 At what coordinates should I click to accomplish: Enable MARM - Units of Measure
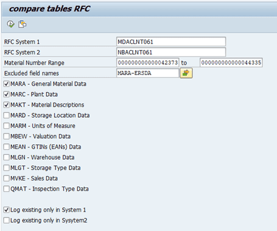click(x=7, y=126)
